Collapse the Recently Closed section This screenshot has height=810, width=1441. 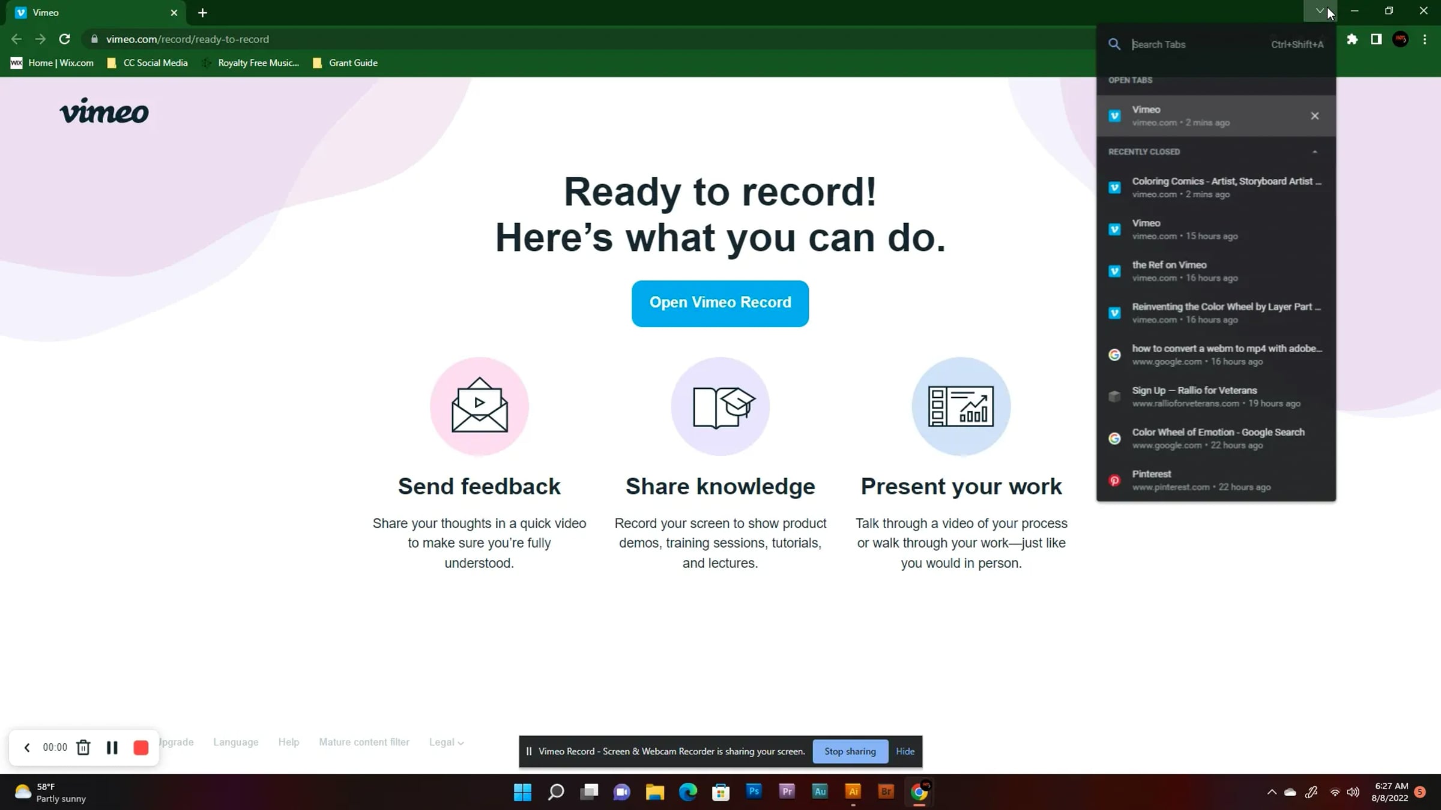1314,152
